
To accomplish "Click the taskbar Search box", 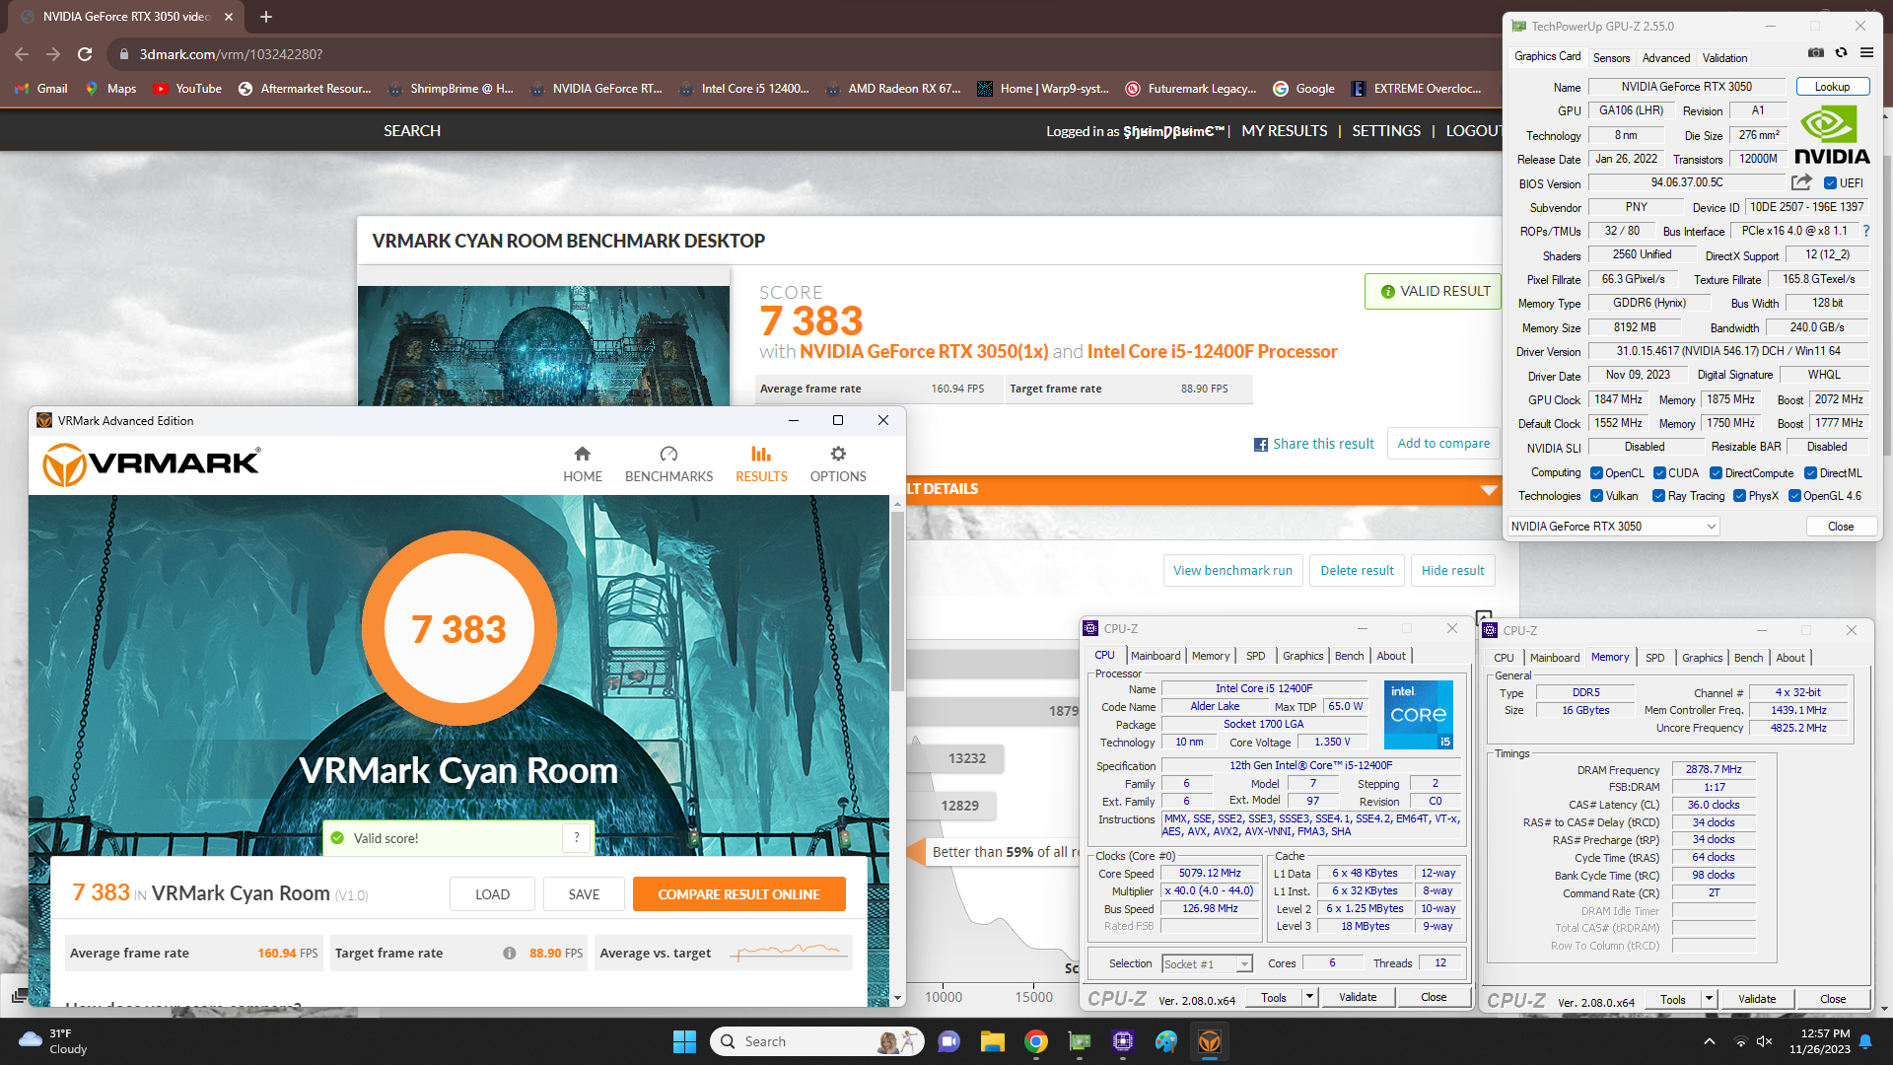I will point(816,1041).
